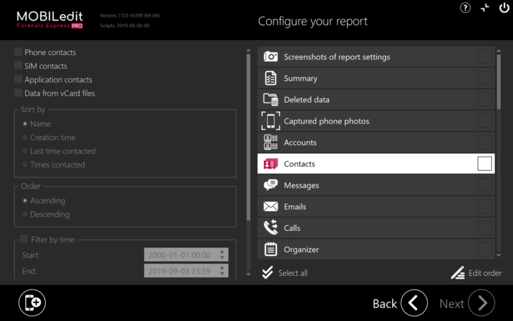
Task: Click the Start date stepper arrows
Action: pyautogui.click(x=223, y=255)
